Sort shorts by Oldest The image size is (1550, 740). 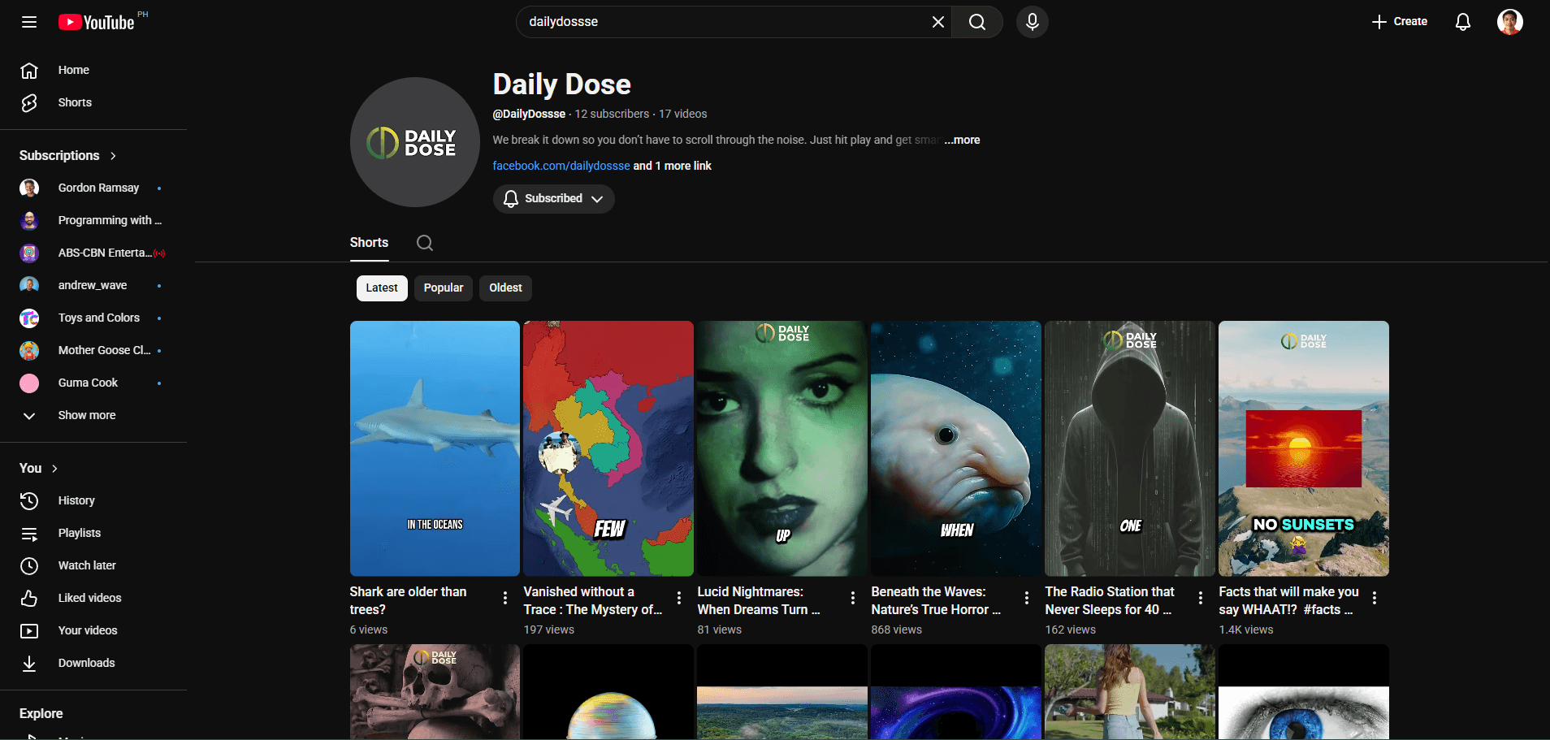tap(505, 288)
